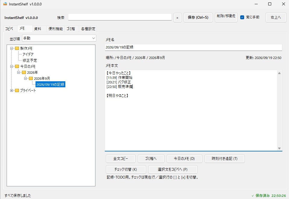Click the memo body scrollbar down arrow
289x199 pixels.
pos(279,148)
